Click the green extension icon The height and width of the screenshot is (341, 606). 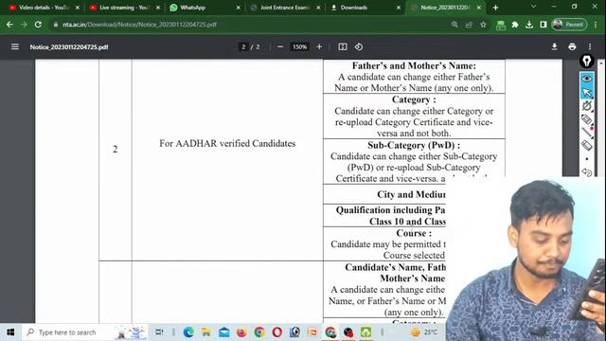pyautogui.click(x=501, y=26)
